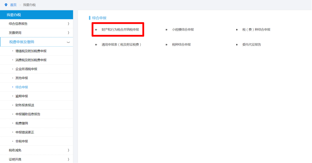This screenshot has height=163, width=312.
Task: Click arrow icon beside 通用申报表
Action: 96,45
